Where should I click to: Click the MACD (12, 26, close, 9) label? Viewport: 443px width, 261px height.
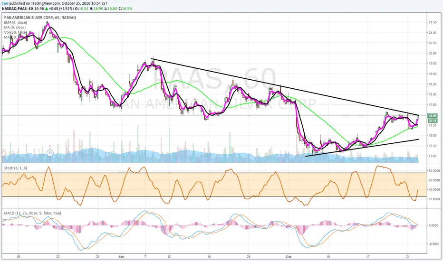[x=32, y=213]
